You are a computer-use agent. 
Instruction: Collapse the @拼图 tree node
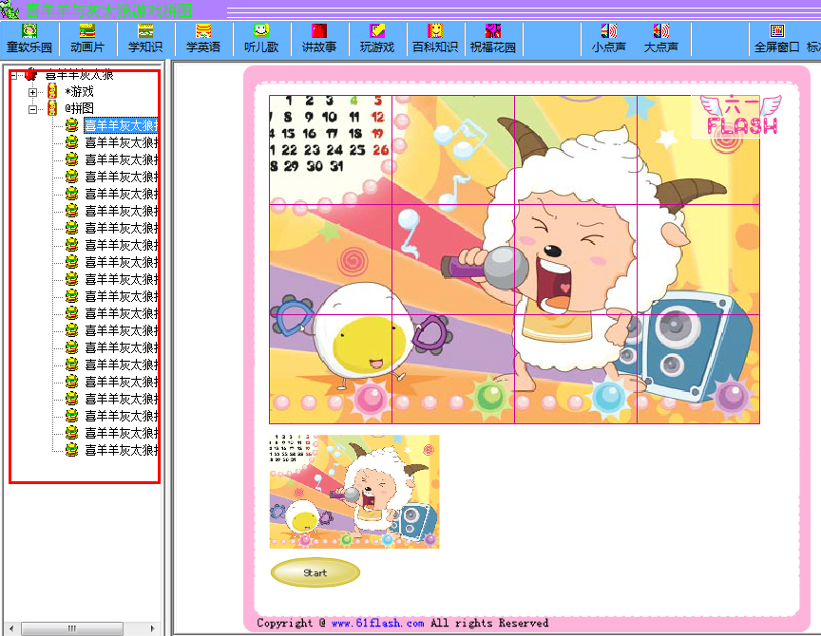pyautogui.click(x=33, y=109)
